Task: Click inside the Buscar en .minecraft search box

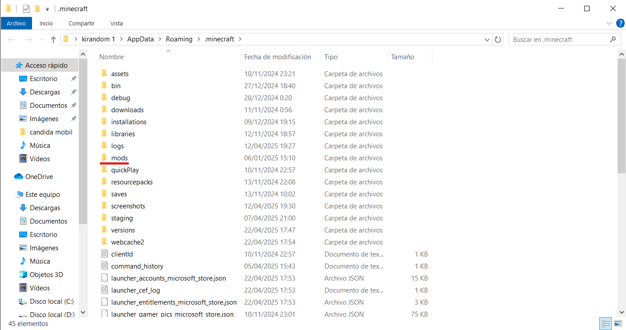Action: (556, 39)
